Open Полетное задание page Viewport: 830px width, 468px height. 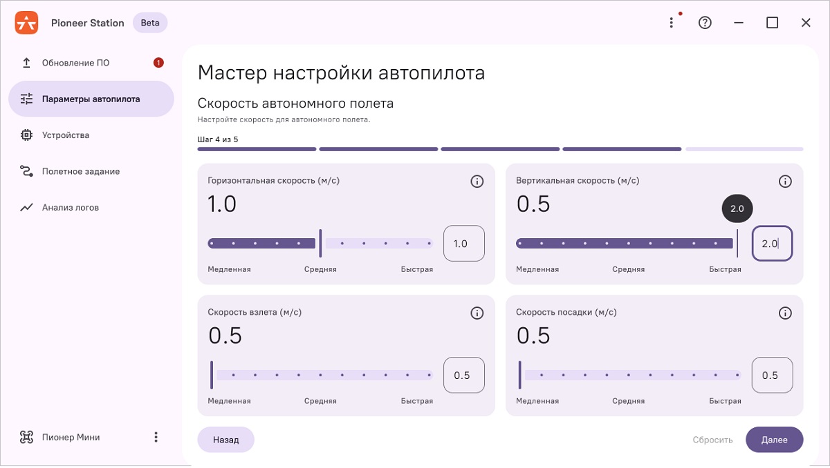tap(80, 171)
